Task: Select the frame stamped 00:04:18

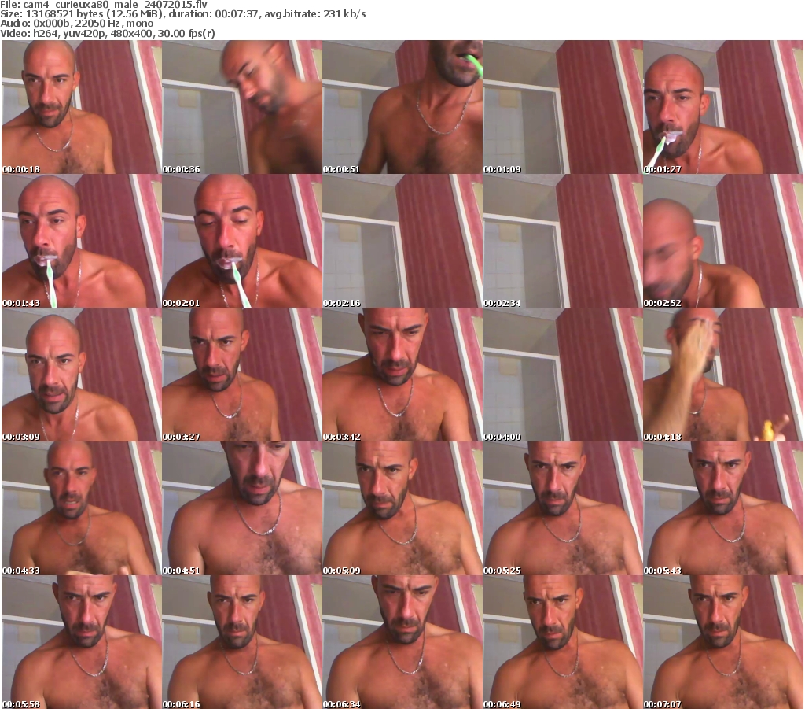Action: click(x=723, y=375)
